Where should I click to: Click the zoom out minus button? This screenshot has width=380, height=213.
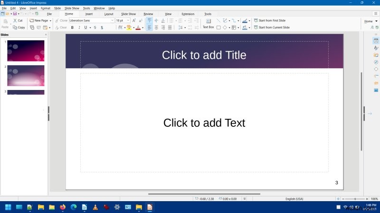[343, 199]
